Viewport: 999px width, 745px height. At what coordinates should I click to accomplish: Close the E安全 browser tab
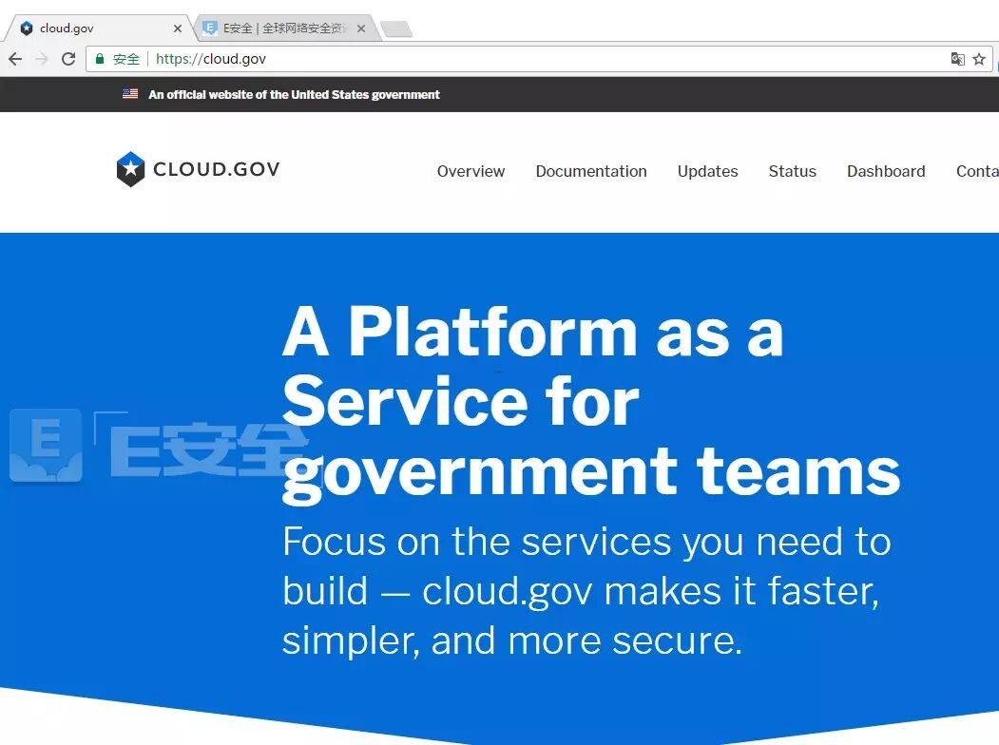pos(361,29)
